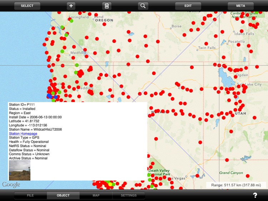Viewport: 268px width, 201px height.
Task: Select 'Comms Status = Unknown' line
Action: [x=29, y=154]
